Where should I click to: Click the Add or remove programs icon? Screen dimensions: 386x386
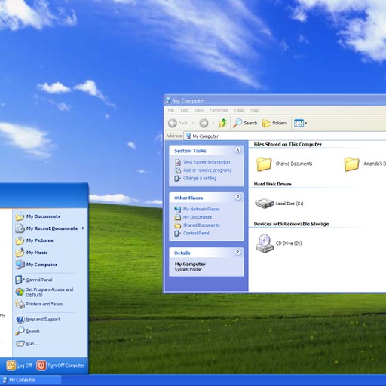click(x=178, y=170)
